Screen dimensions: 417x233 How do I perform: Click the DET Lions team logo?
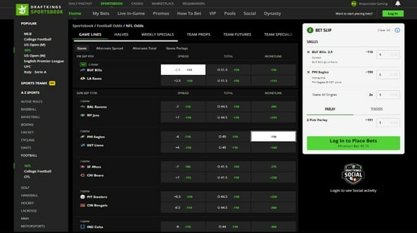point(82,146)
